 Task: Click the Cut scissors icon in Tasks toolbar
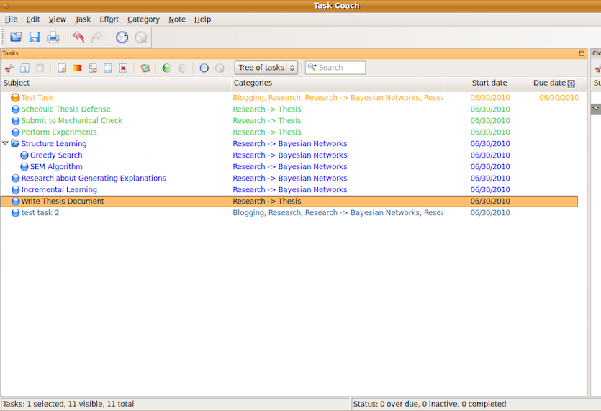click(9, 68)
